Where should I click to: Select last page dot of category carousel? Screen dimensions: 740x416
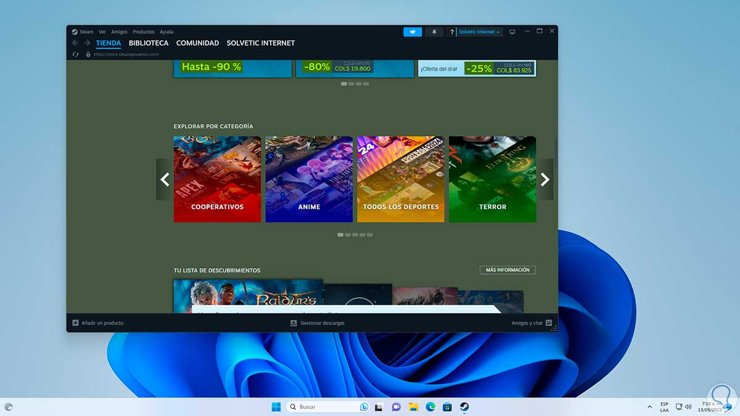369,235
